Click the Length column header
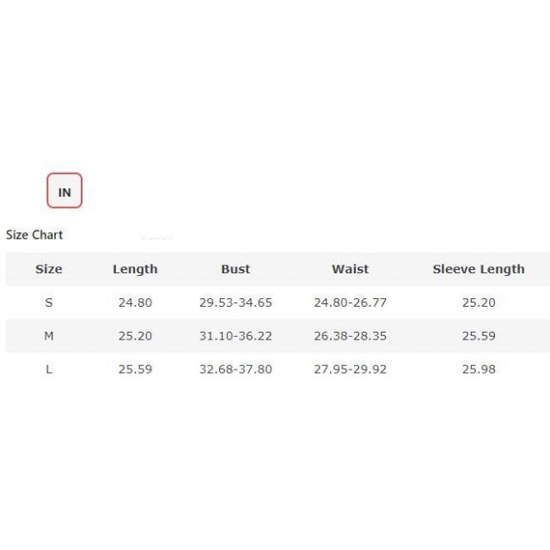 135,269
